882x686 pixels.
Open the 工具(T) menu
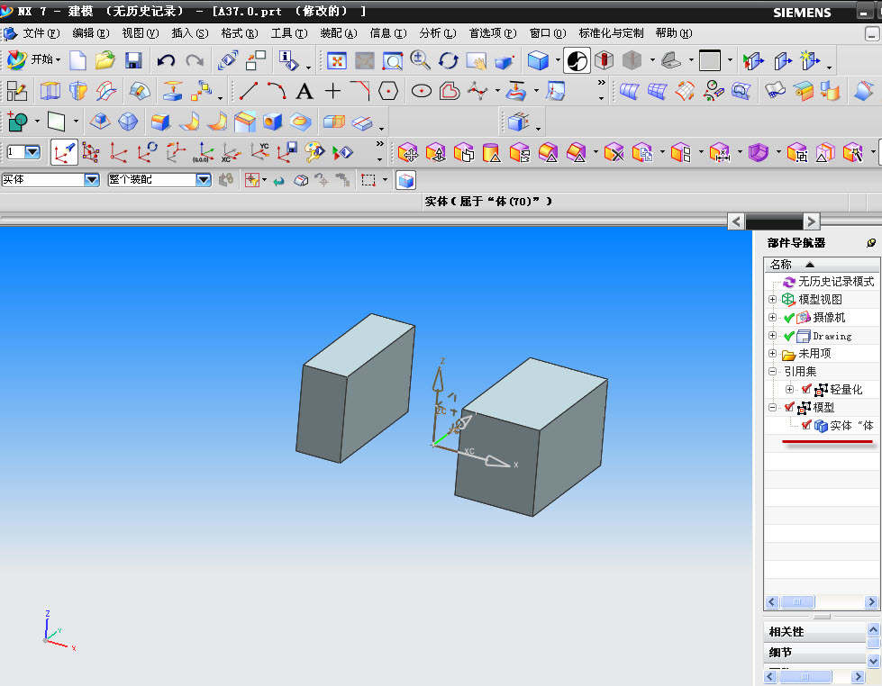point(289,33)
